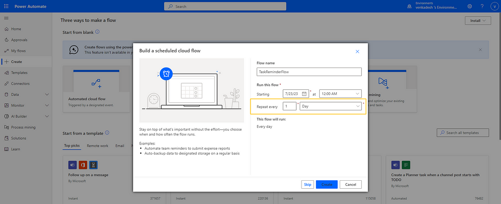
Task: Click the Data icon in sidebar
Action: (x=6, y=95)
